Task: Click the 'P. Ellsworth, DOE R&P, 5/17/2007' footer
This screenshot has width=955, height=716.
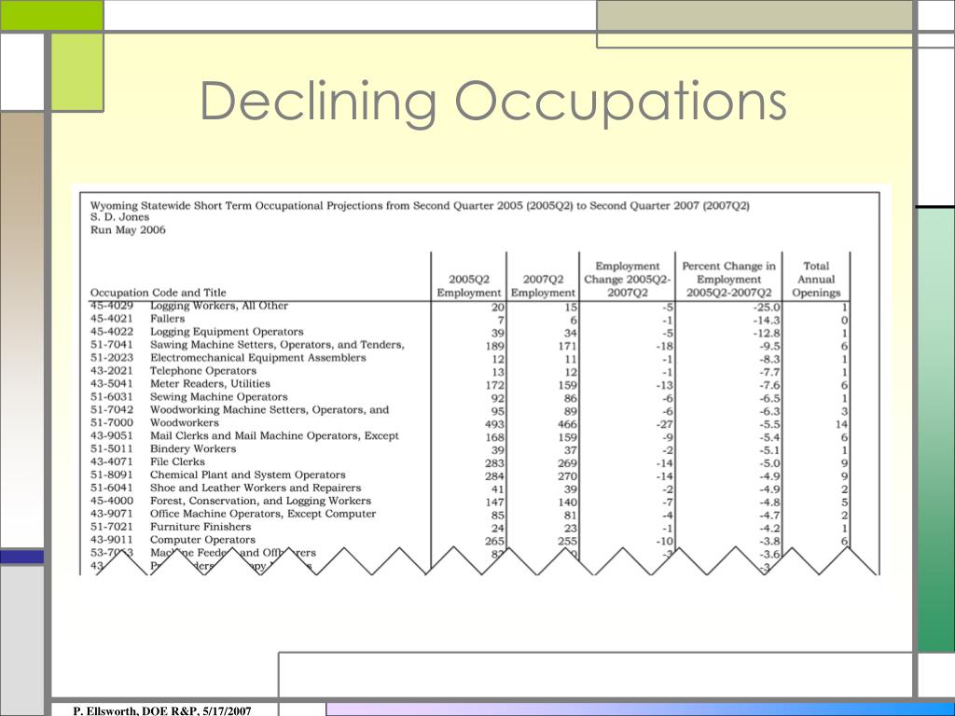Action: [162, 710]
